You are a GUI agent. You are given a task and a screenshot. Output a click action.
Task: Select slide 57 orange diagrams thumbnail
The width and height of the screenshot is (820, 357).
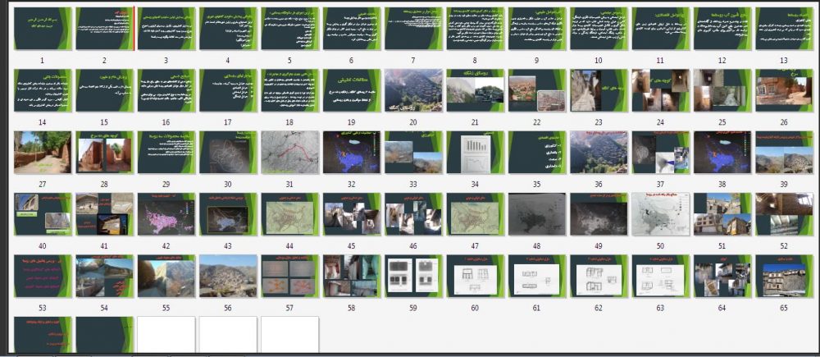click(x=289, y=276)
